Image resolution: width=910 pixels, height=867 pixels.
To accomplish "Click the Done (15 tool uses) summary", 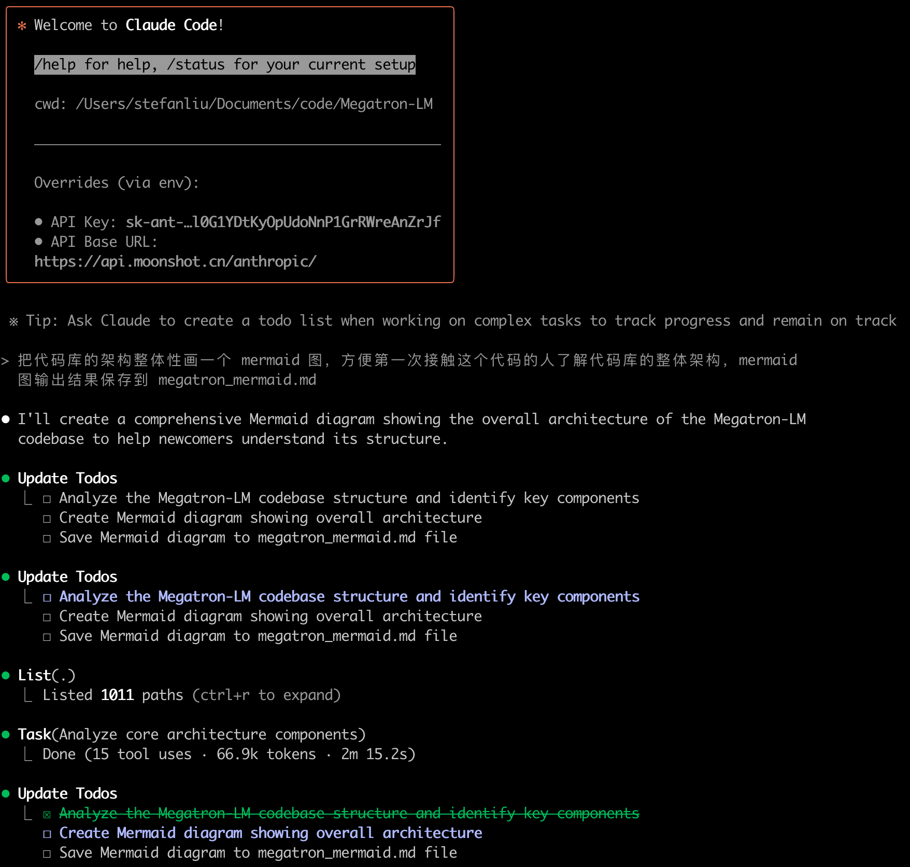I will tap(229, 754).
